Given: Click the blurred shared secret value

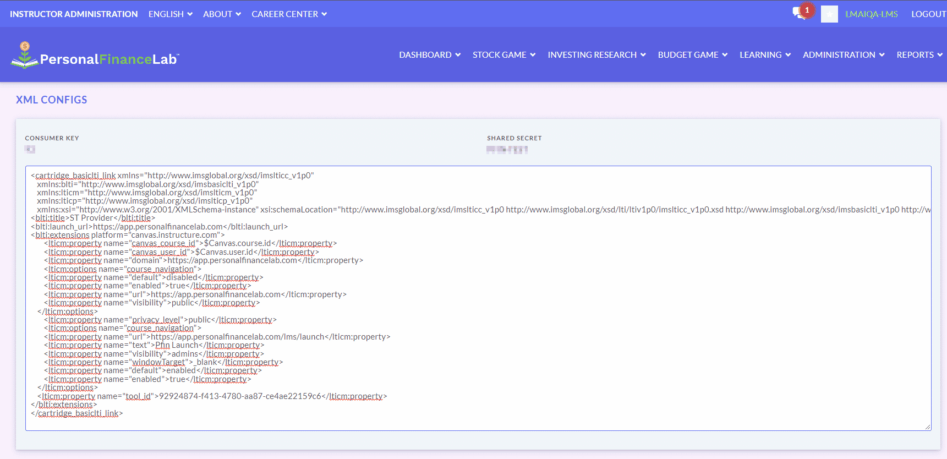Looking at the screenshot, I should pyautogui.click(x=507, y=149).
